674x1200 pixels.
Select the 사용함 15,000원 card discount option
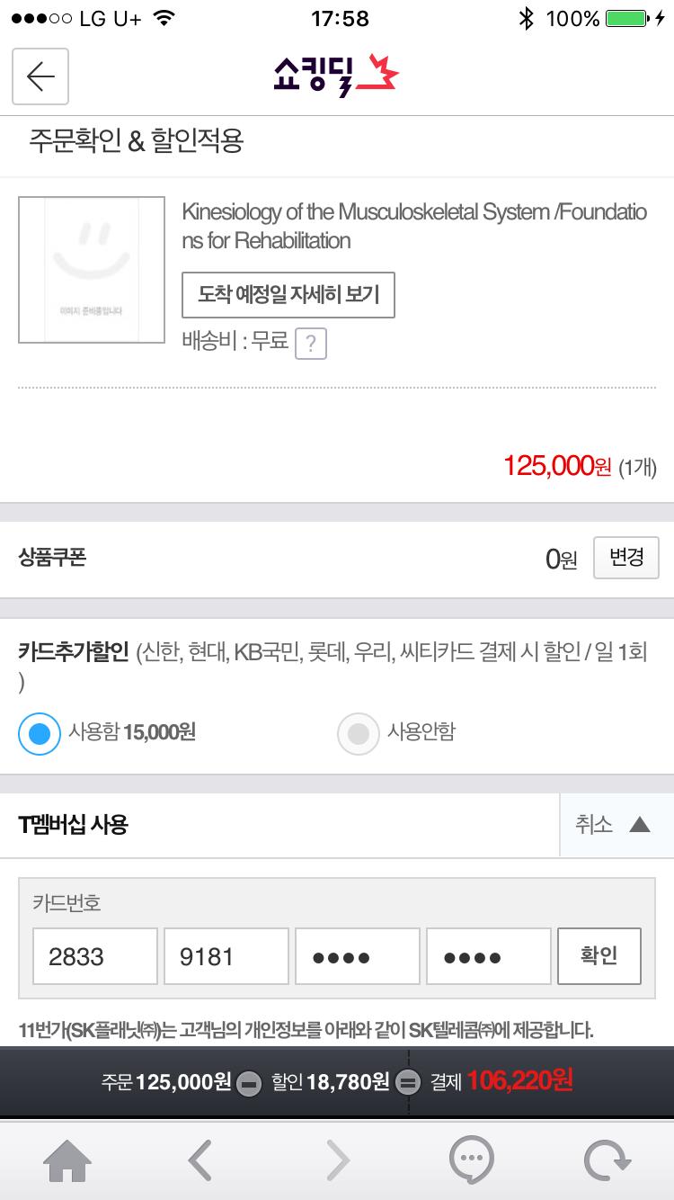tap(40, 733)
